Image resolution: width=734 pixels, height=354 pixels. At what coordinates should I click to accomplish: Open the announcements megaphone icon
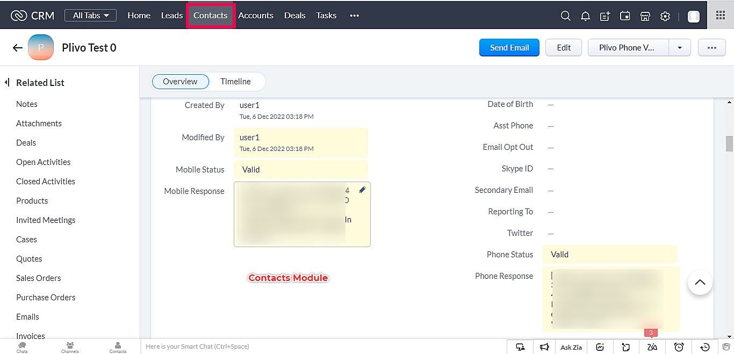click(x=544, y=347)
